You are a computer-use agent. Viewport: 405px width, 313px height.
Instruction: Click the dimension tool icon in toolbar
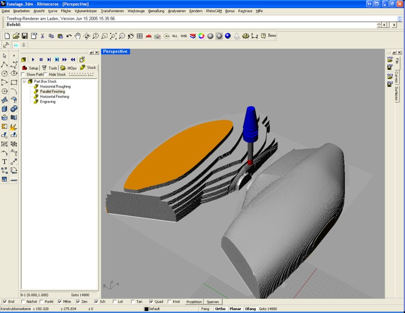coord(255,36)
